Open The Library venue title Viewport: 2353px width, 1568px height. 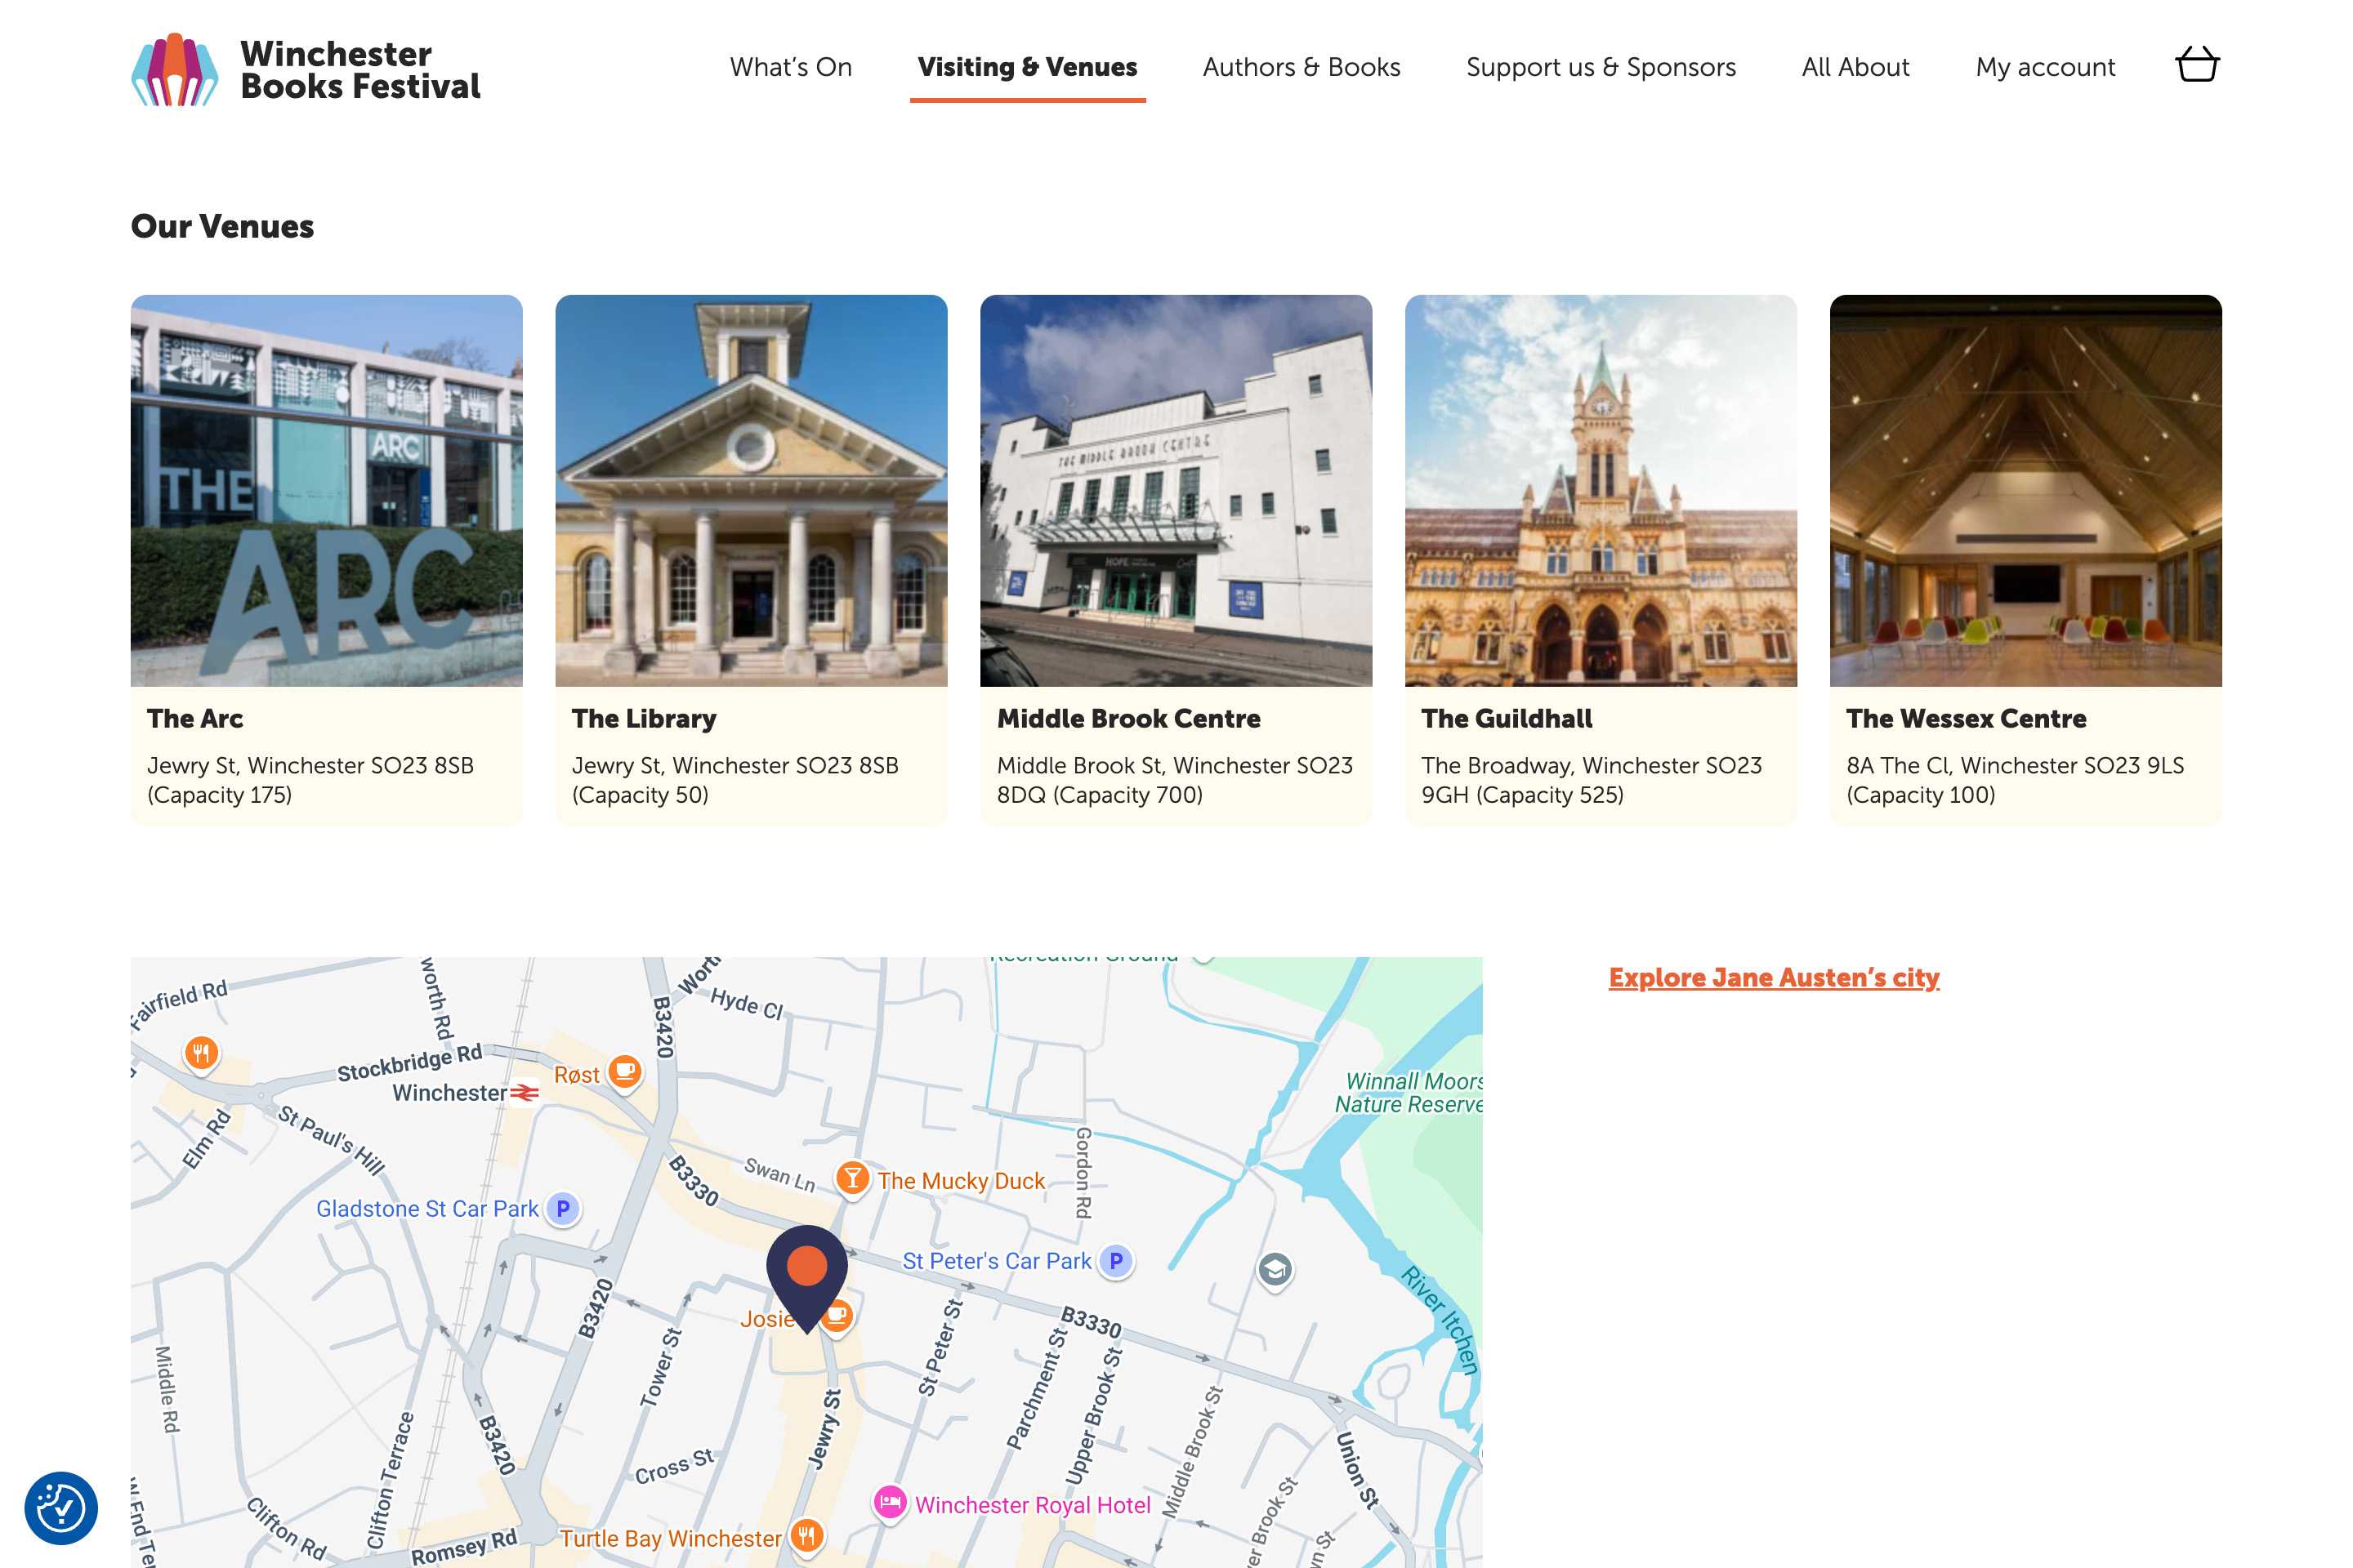point(645,718)
